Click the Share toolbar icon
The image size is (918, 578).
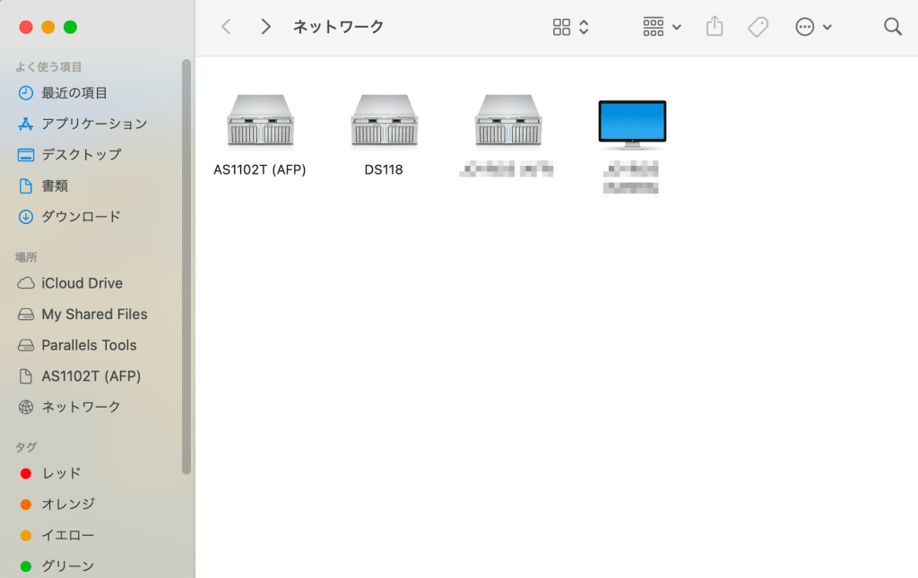coord(714,26)
